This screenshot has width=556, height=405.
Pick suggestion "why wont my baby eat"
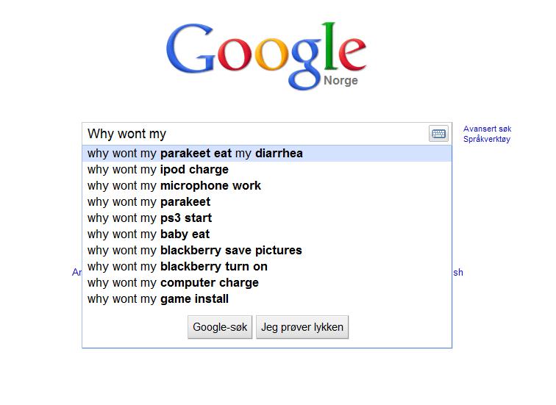coord(267,234)
